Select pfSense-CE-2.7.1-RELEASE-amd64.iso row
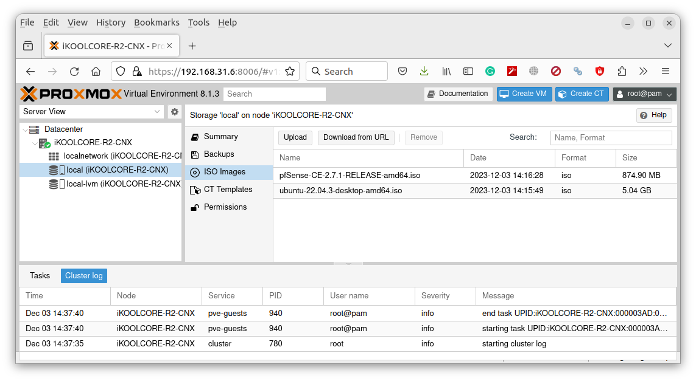Screen dimensions: 696x381 [x=475, y=176]
